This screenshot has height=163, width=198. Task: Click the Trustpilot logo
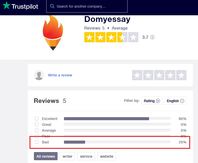click(20, 6)
